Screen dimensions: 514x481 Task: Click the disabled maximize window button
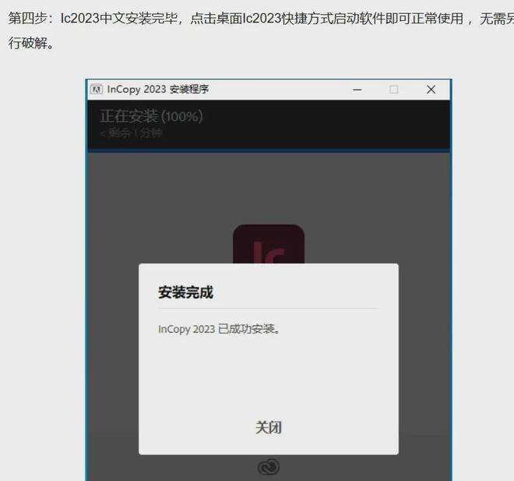click(394, 90)
